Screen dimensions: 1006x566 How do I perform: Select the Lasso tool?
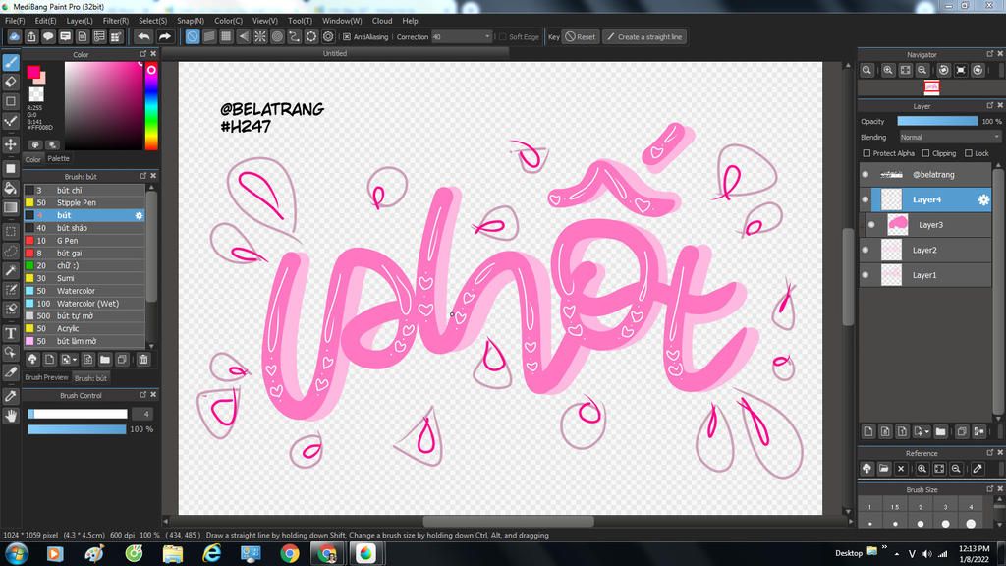coord(11,251)
